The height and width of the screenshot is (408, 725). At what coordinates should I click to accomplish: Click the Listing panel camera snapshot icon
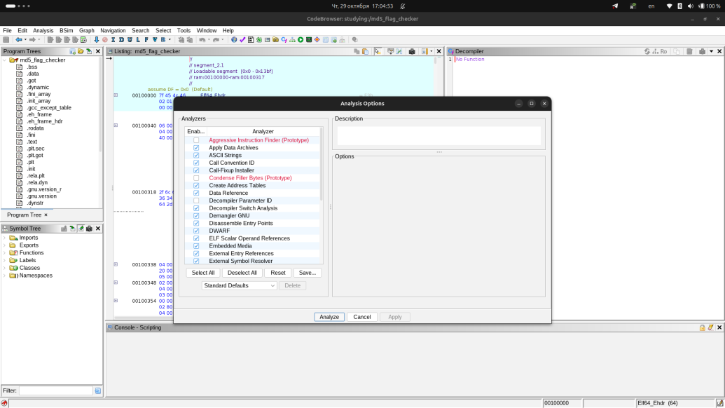coord(412,51)
